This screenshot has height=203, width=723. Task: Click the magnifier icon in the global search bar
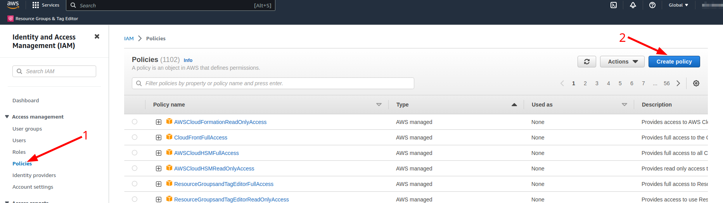(73, 5)
